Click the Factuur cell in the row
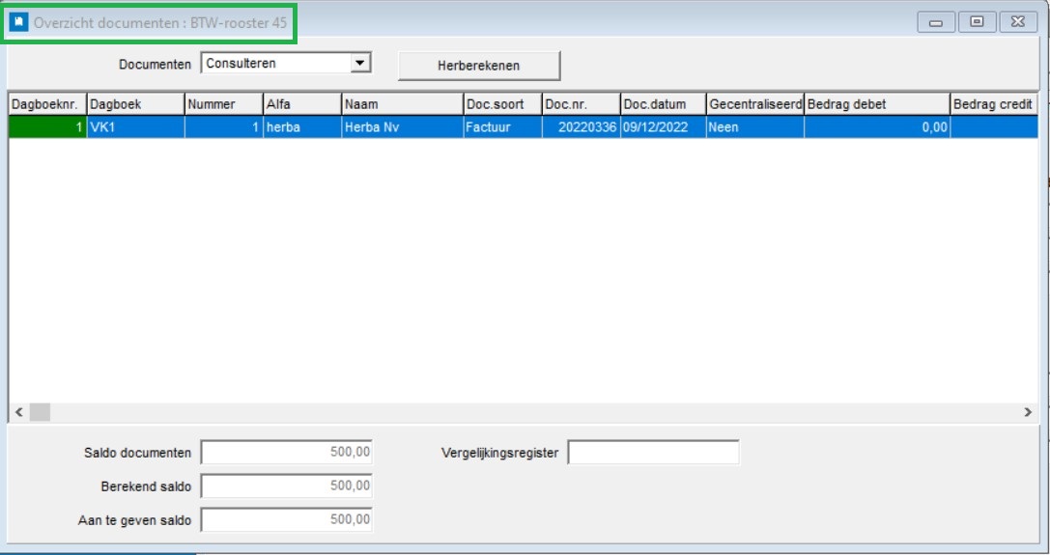1050x555 pixels. [502, 127]
